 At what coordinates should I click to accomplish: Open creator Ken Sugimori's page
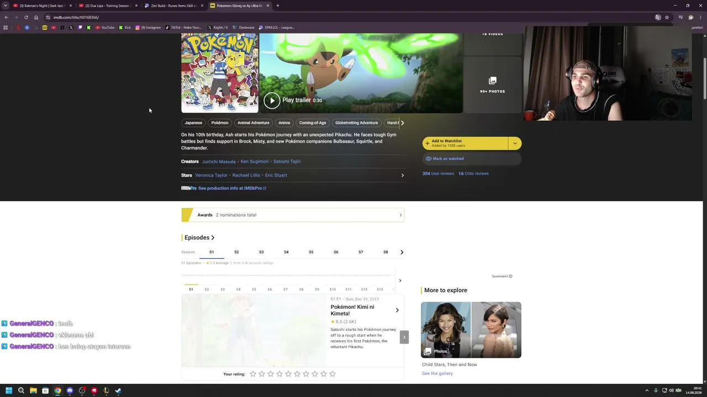pos(255,162)
